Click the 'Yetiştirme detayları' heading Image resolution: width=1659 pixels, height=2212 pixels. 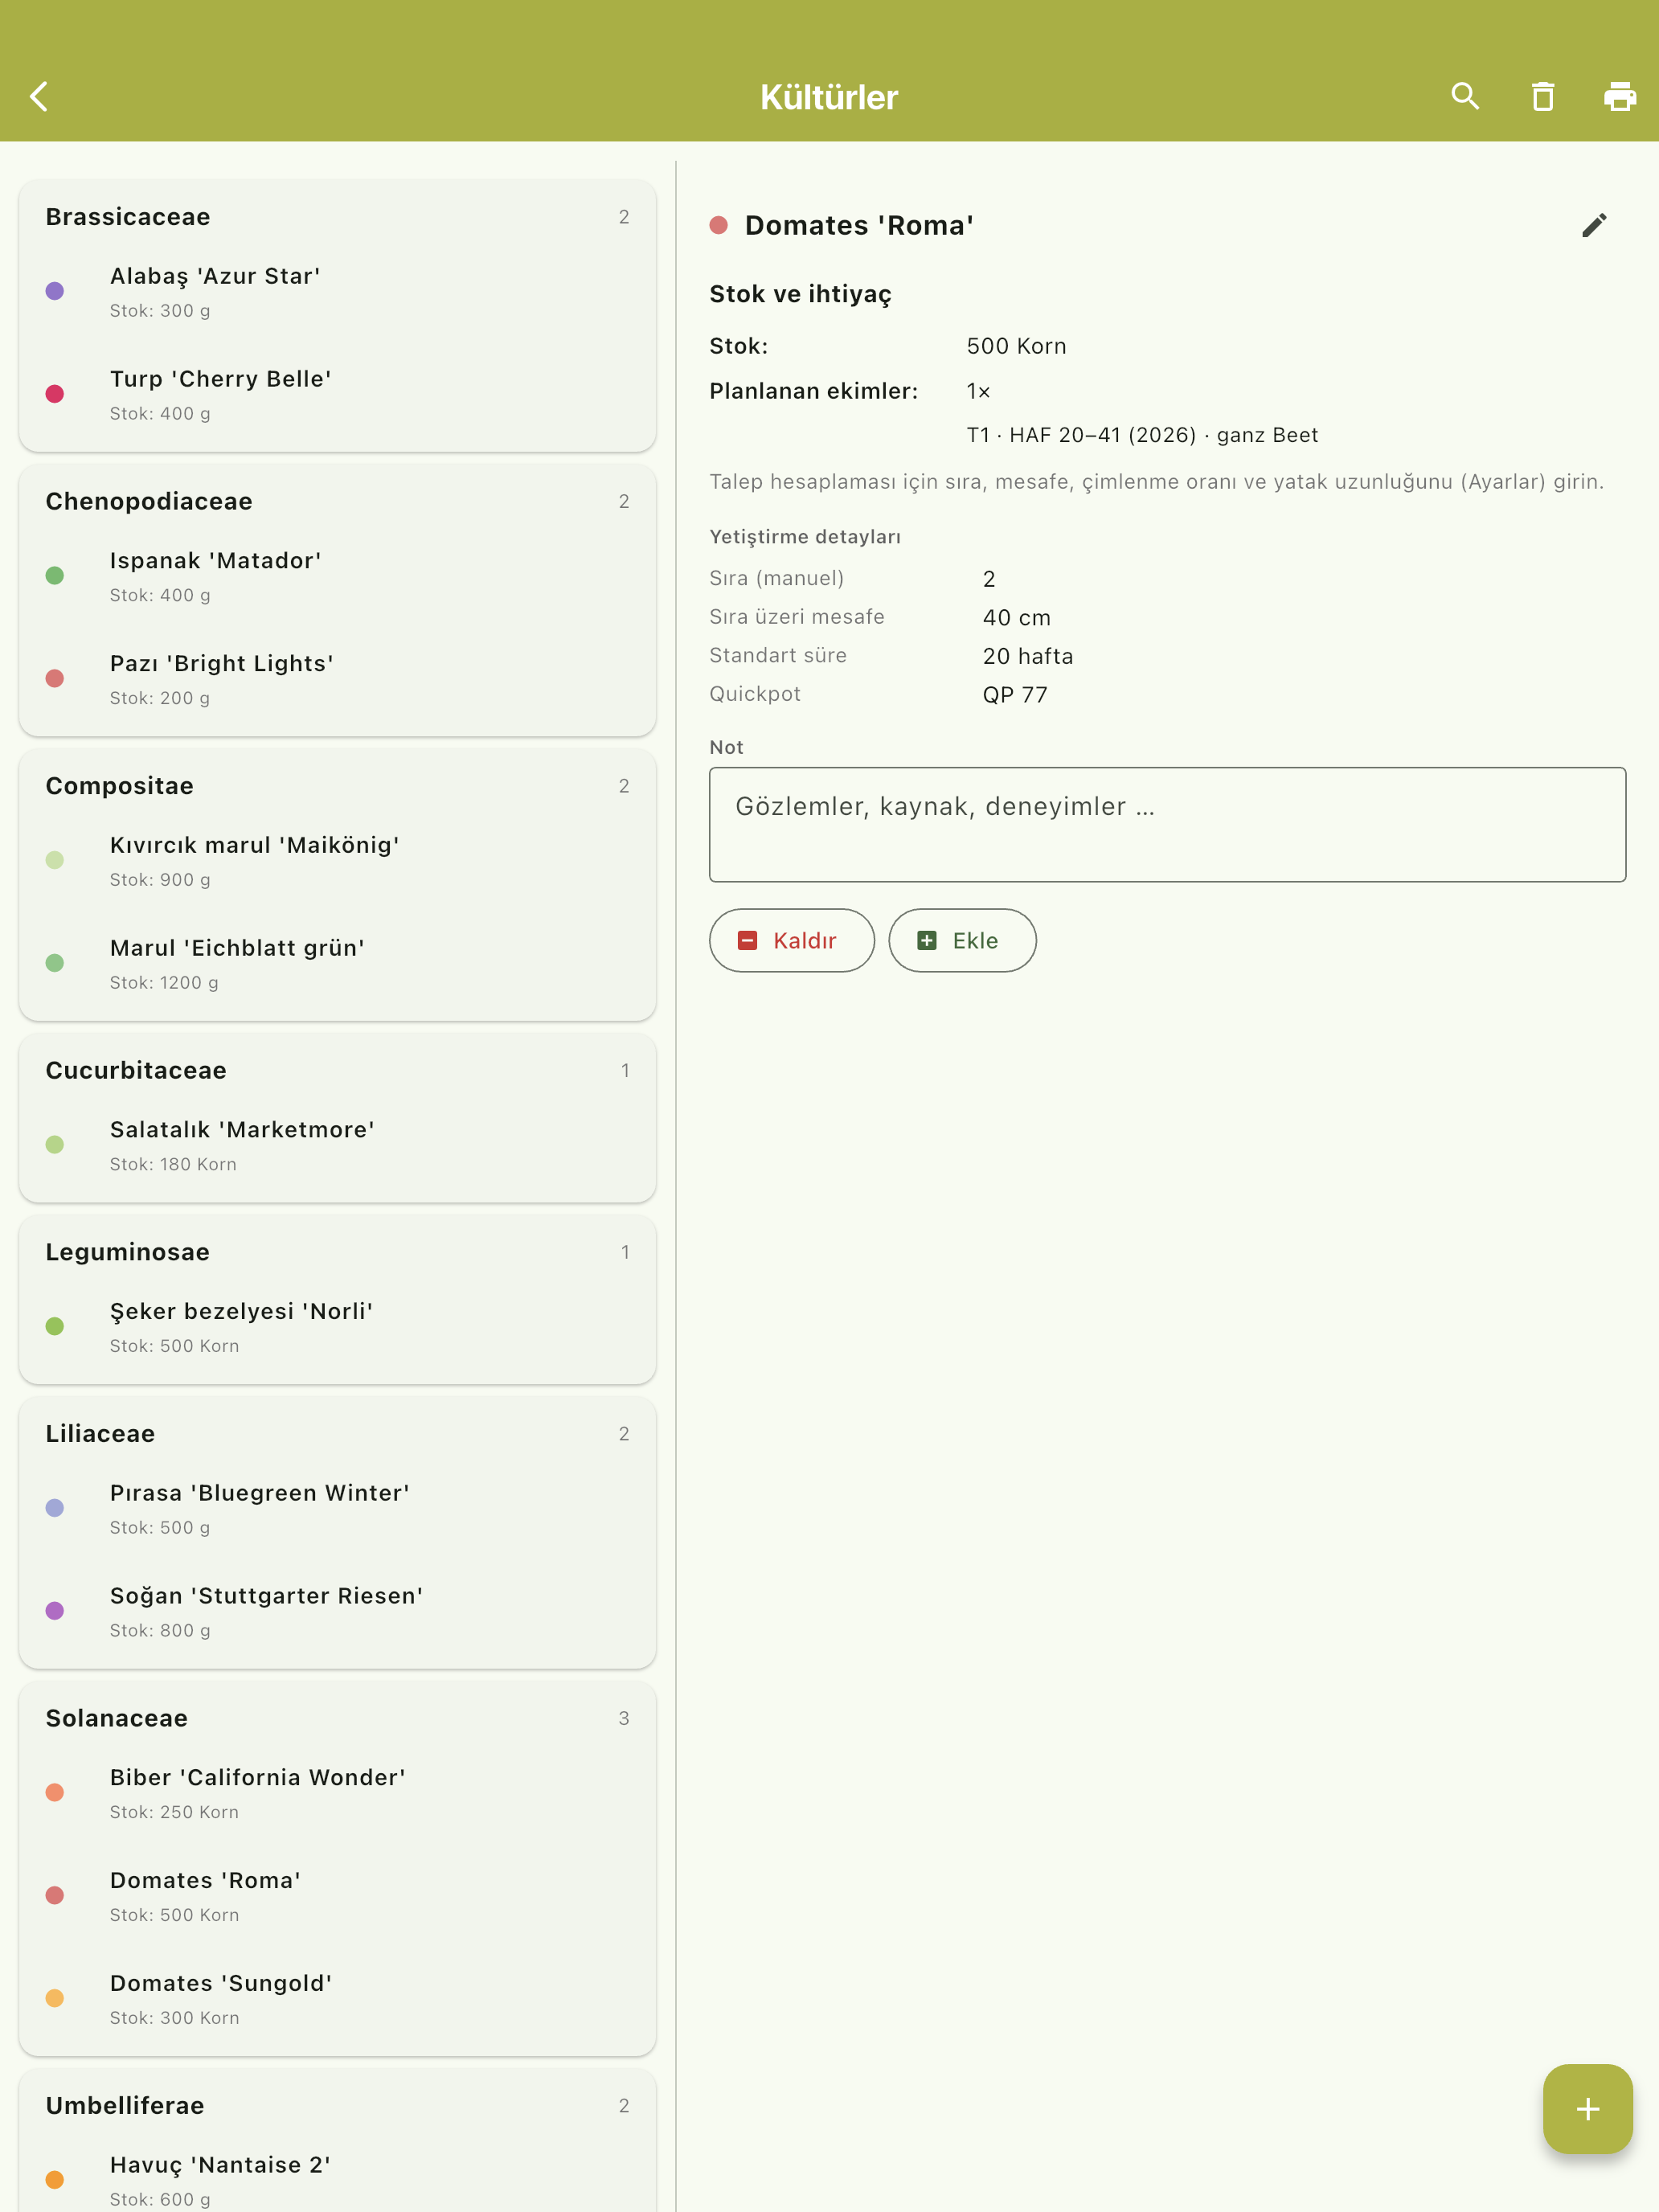coord(805,537)
